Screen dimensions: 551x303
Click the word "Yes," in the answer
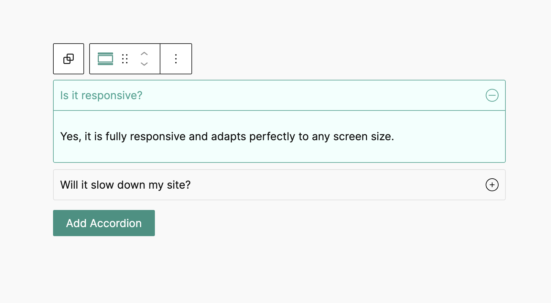tap(70, 137)
